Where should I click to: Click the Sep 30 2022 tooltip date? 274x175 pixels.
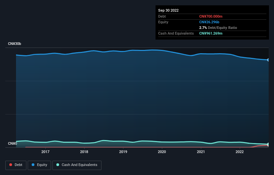point(168,10)
